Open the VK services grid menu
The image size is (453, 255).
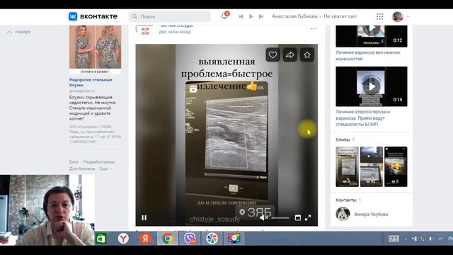click(379, 16)
